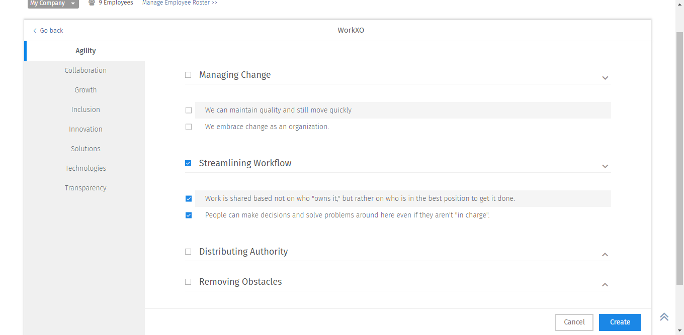Image resolution: width=684 pixels, height=335 pixels.
Task: Switch to the Collaboration tab
Action: click(x=85, y=70)
